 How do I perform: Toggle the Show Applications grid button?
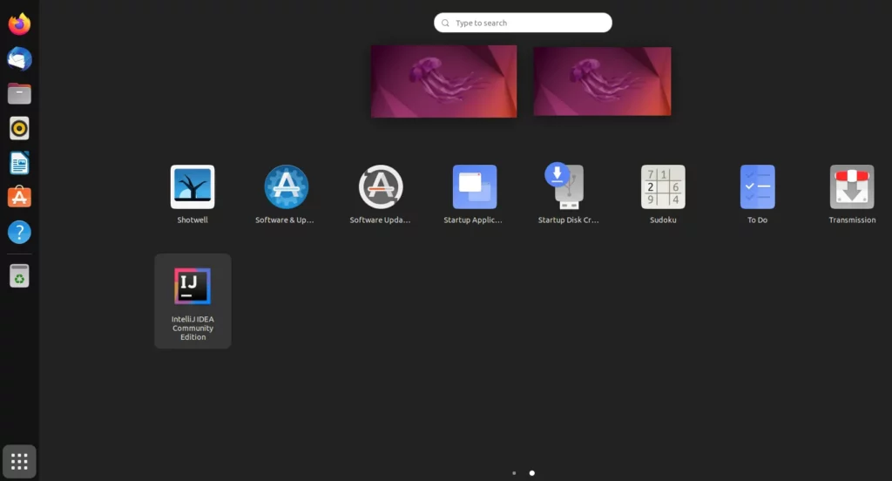(x=19, y=462)
